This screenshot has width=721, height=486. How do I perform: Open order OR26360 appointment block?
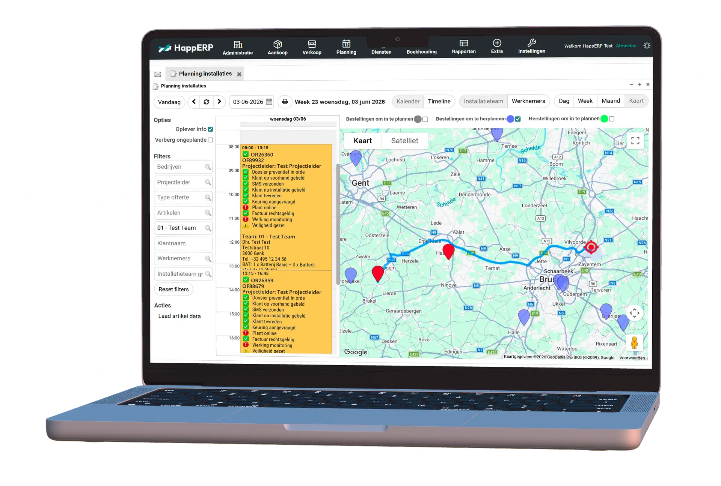pos(286,207)
